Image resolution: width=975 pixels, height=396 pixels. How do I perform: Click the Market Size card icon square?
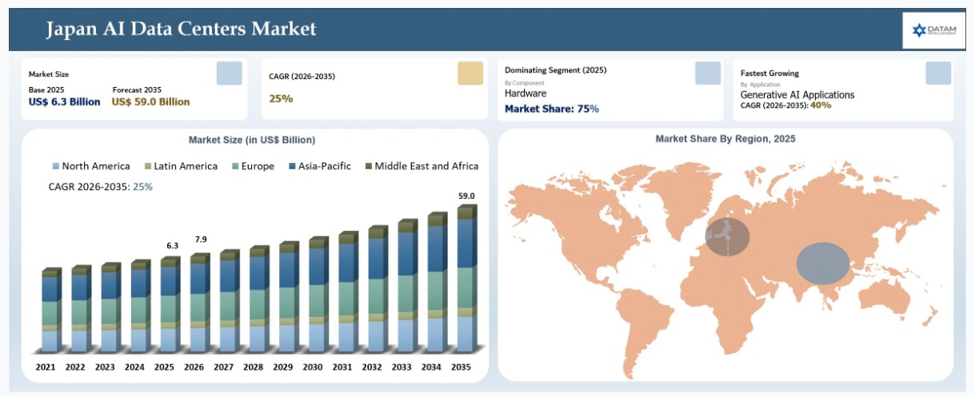pos(229,73)
